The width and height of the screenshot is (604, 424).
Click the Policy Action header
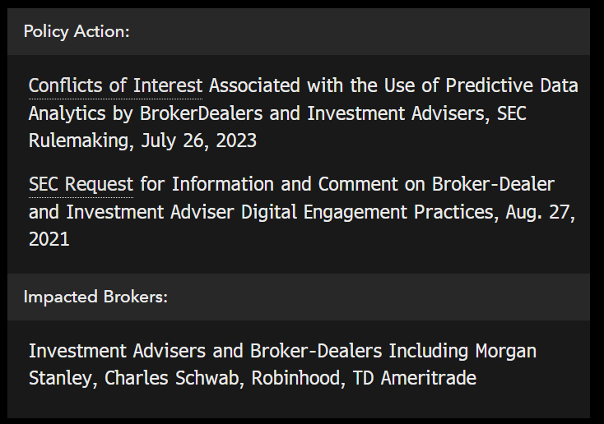[x=77, y=31]
